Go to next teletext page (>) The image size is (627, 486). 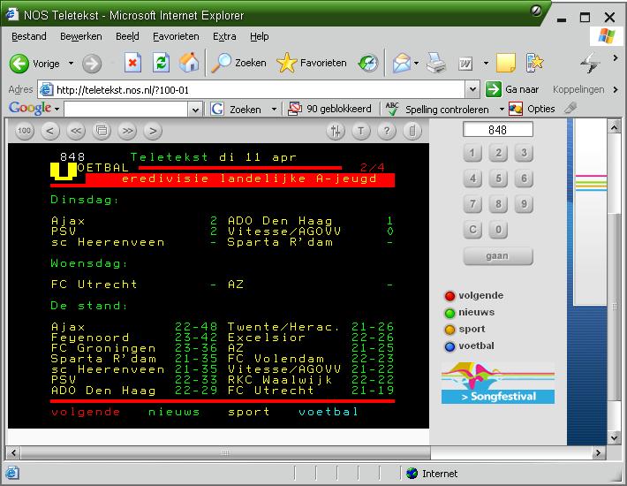coord(153,131)
